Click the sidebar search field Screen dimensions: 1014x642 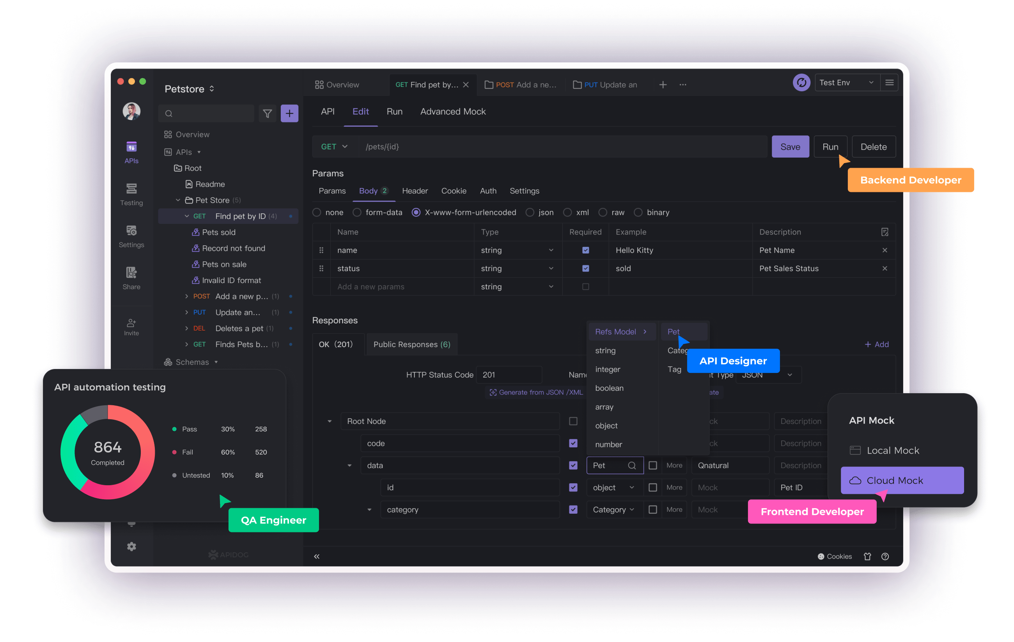click(x=206, y=114)
